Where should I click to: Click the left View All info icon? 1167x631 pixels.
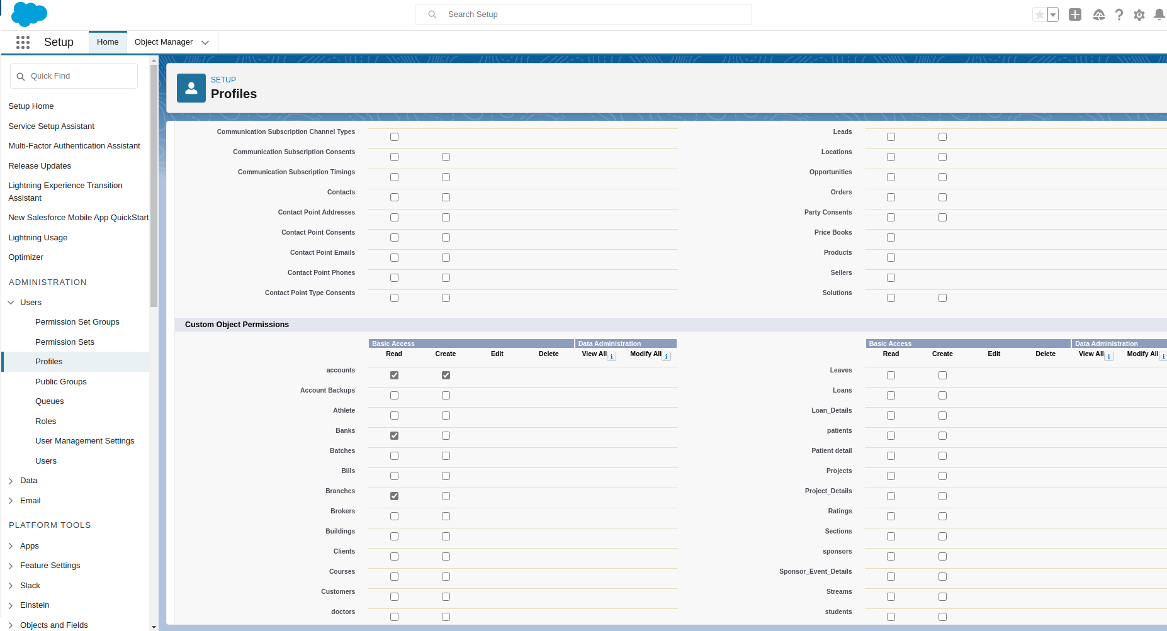pyautogui.click(x=612, y=357)
